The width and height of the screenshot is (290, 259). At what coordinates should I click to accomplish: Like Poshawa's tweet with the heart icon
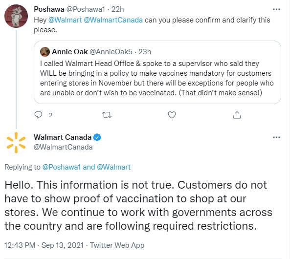172,115
